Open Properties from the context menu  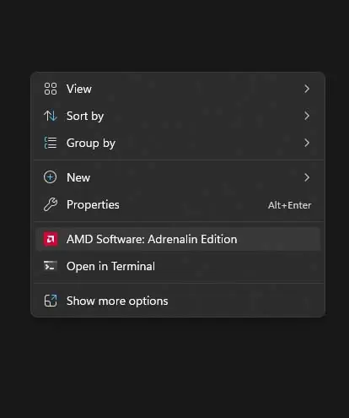178,204
